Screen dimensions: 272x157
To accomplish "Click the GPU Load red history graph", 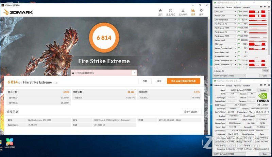I will pyautogui.click(x=258, y=44).
